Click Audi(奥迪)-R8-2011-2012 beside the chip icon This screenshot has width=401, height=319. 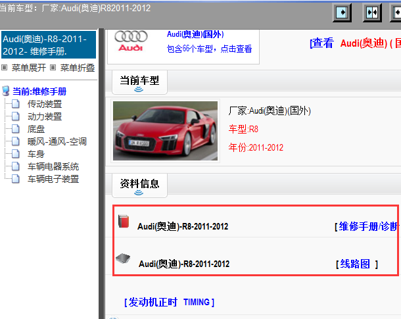(184, 264)
